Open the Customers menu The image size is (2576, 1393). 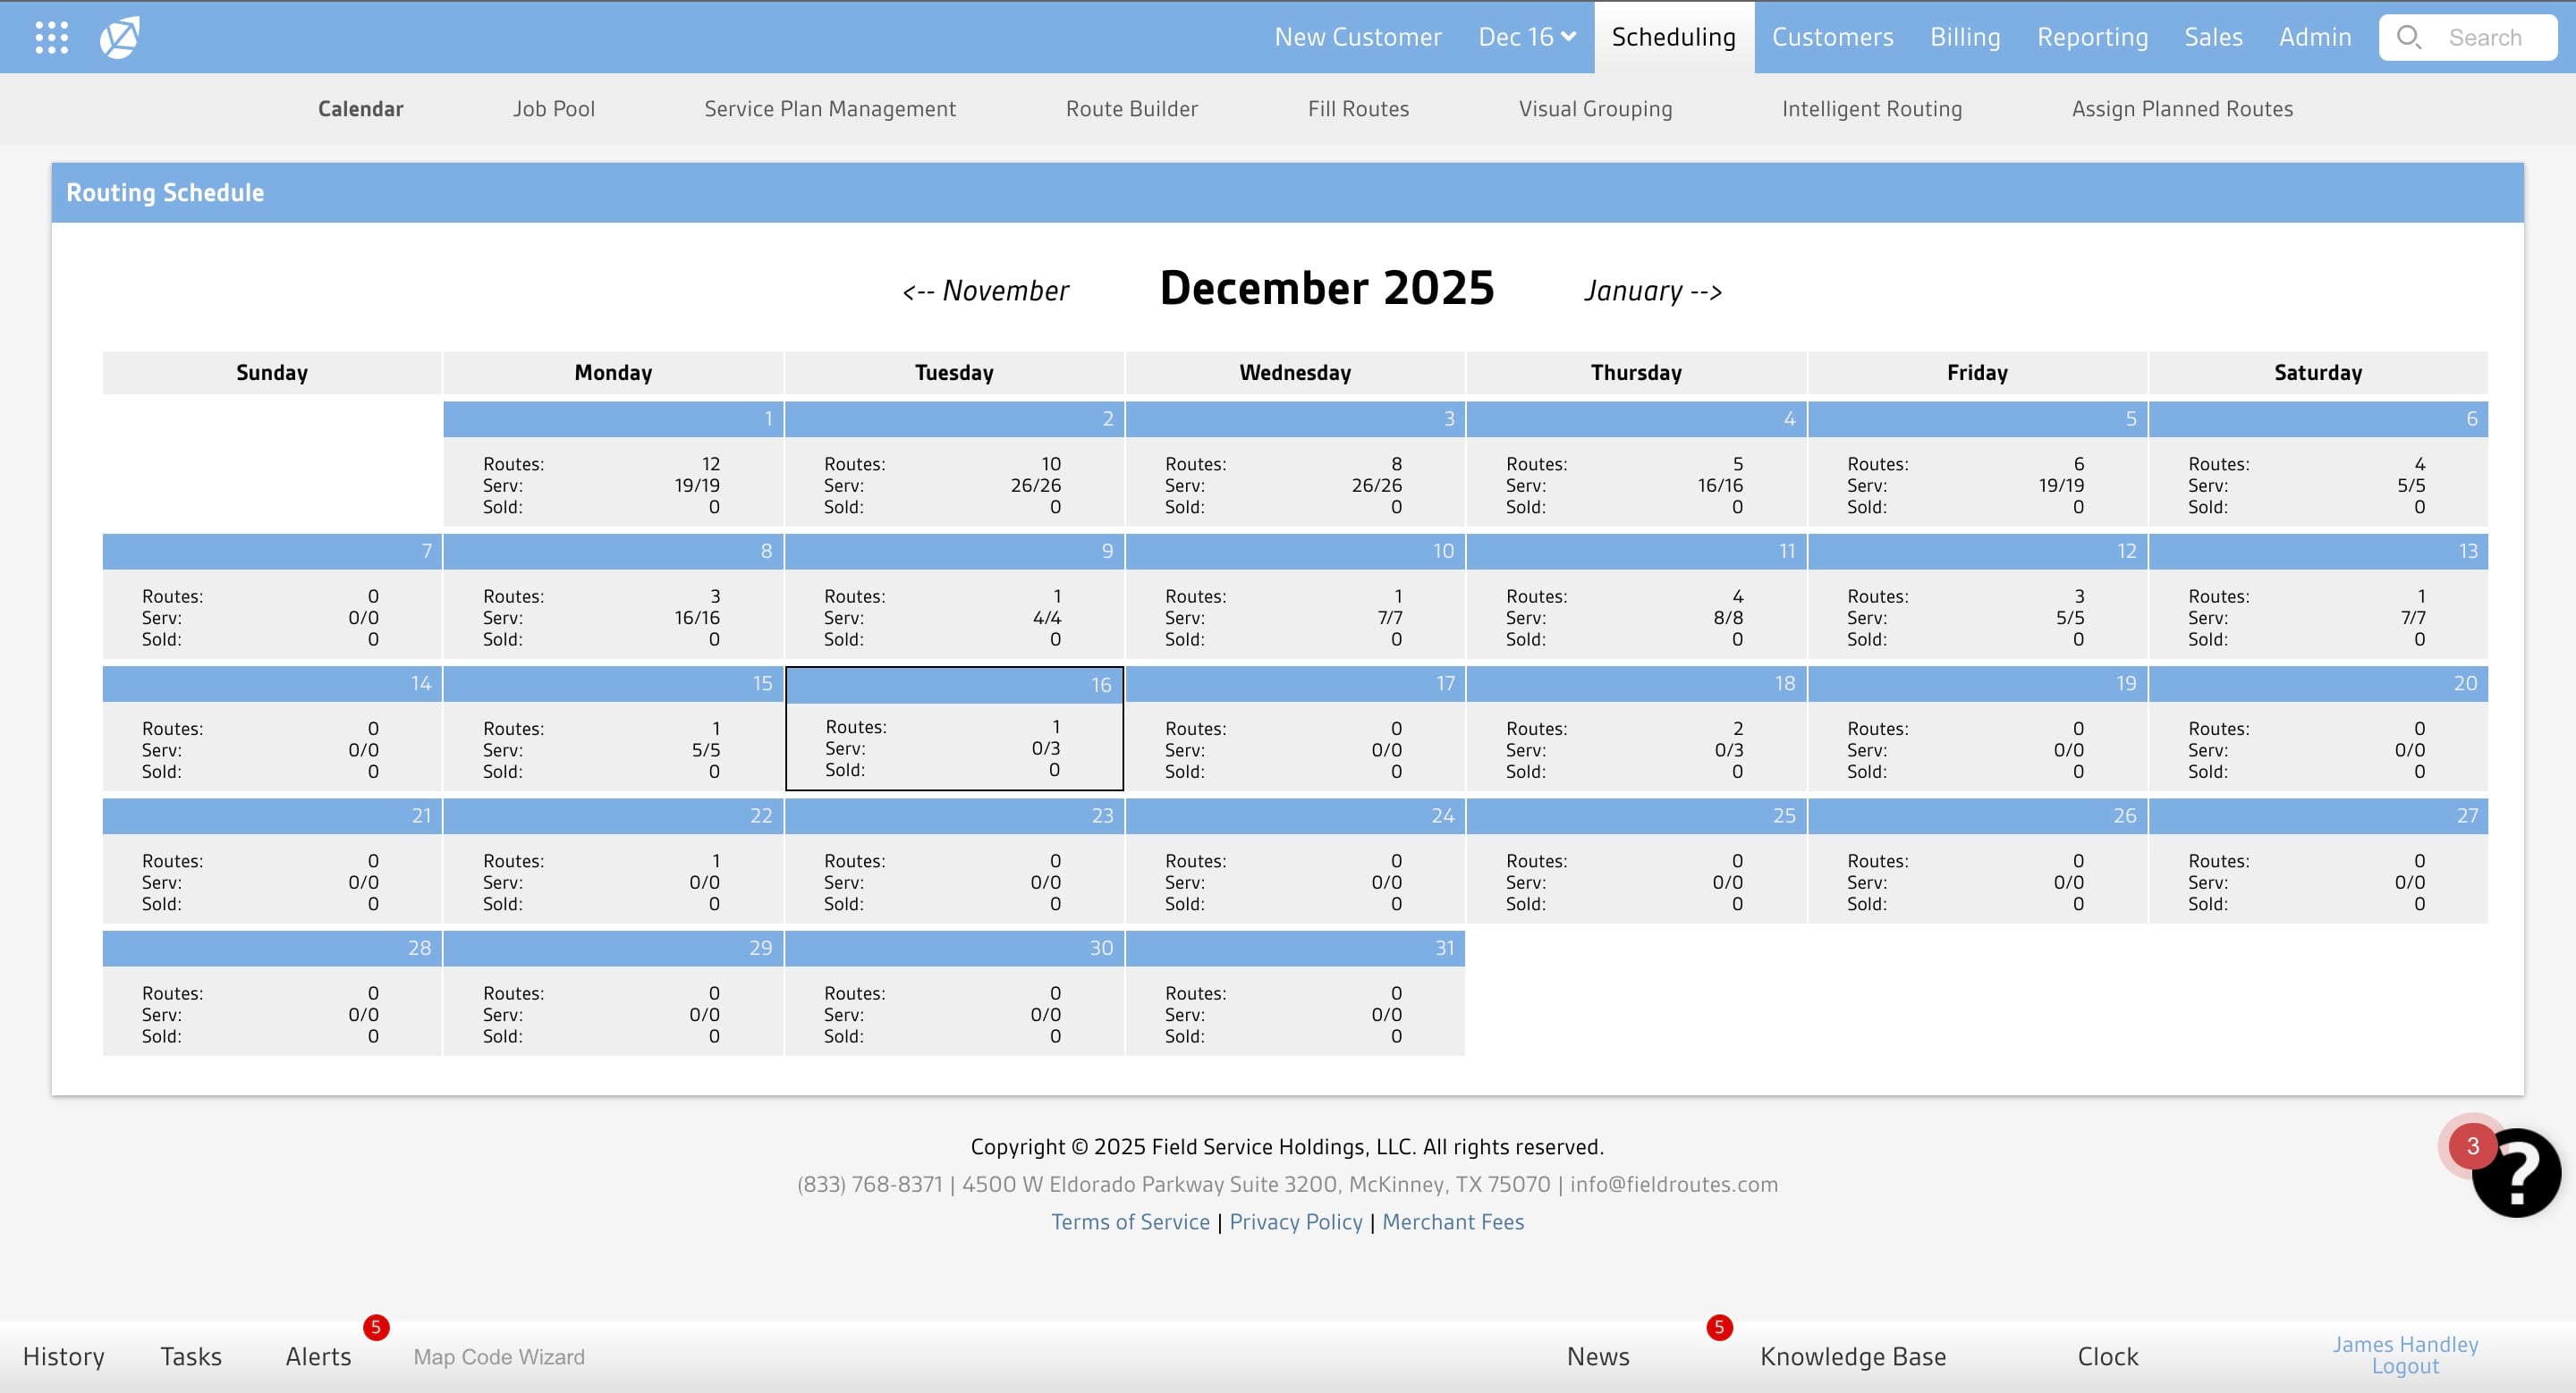1832,37
